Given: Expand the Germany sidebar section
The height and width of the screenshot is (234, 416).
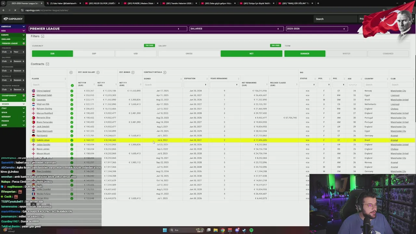Looking at the screenshot, I should click(13, 117).
